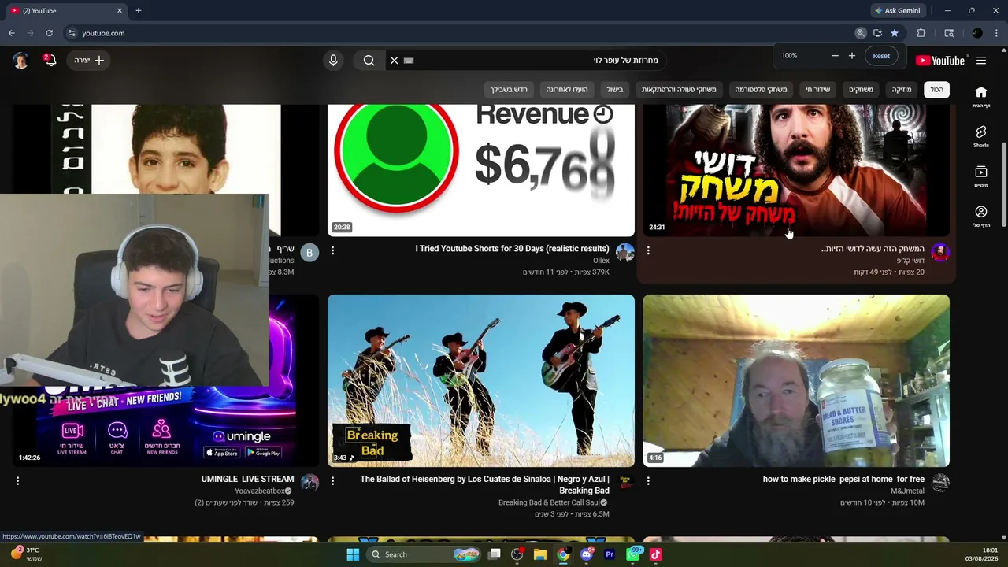
Task: Open the 'UMINGLE LIVE STREAM' title
Action: [x=247, y=479]
